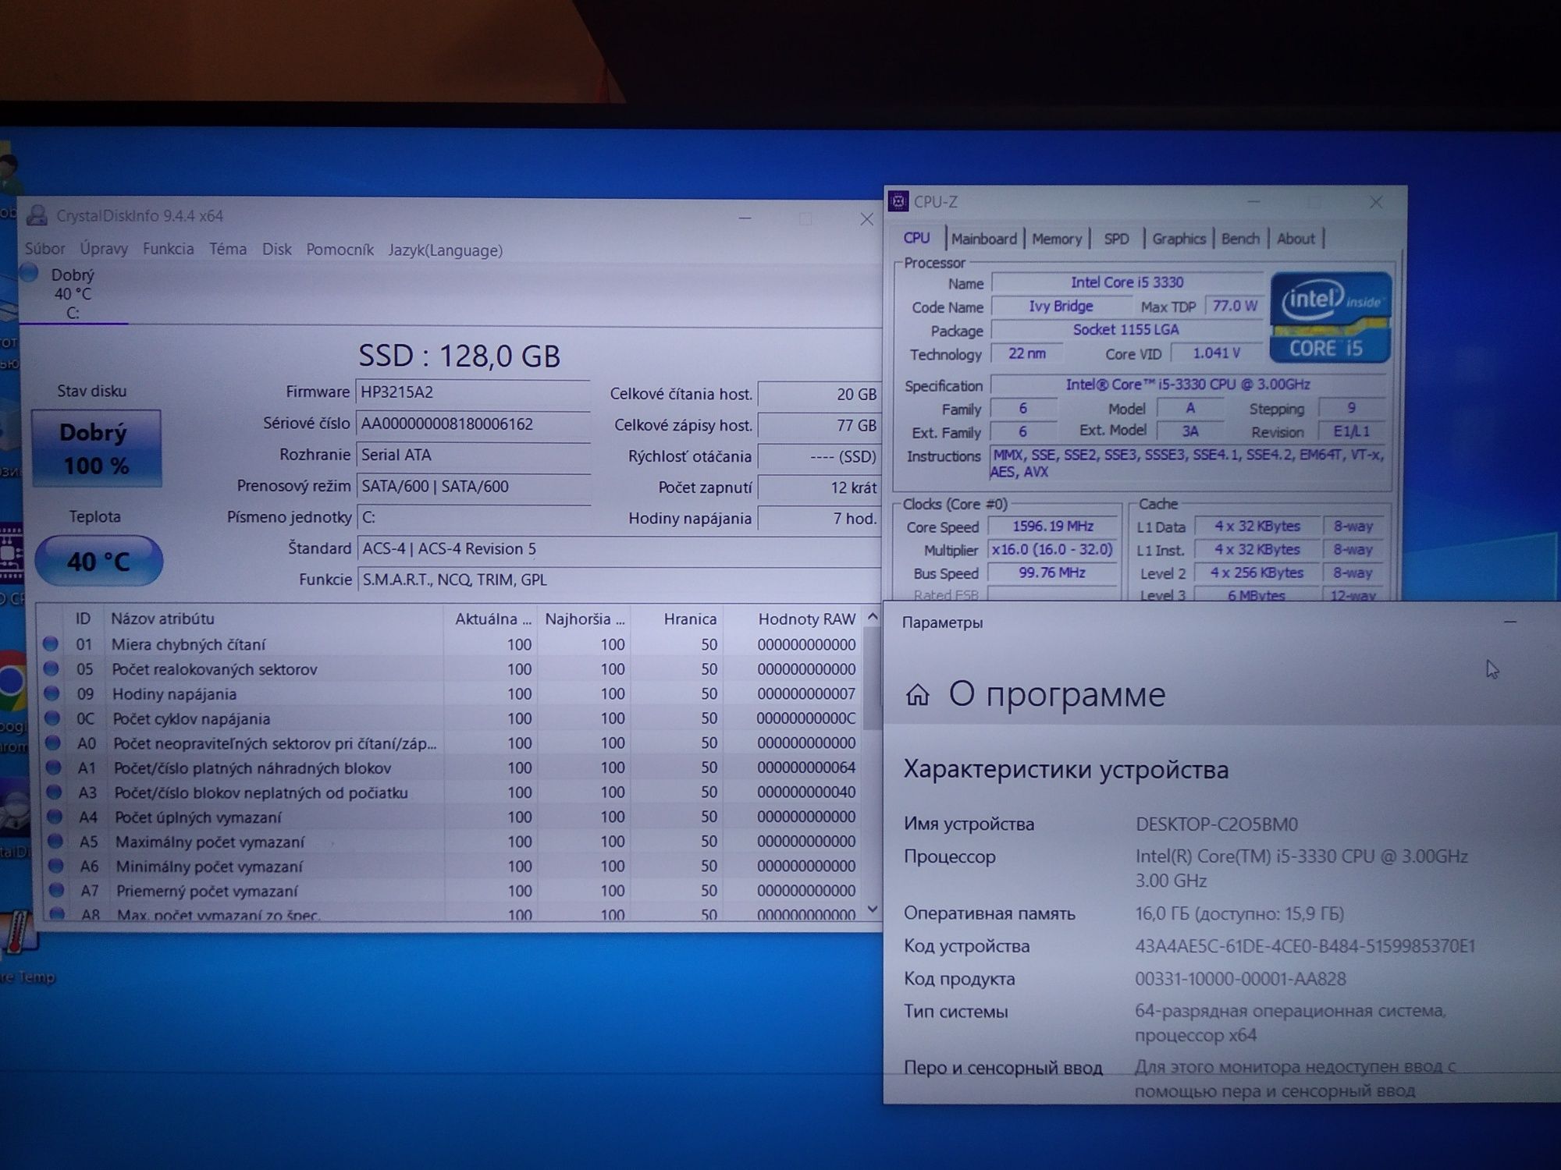
Task: Switch to the About tab in CPU-Z
Action: coord(1296,239)
